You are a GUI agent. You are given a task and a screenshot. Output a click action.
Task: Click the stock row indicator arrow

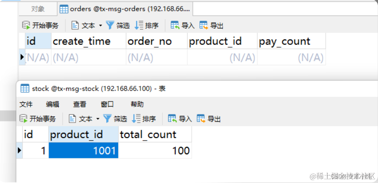(19, 151)
